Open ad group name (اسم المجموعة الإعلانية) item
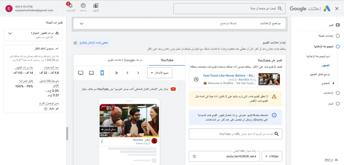 318,56
